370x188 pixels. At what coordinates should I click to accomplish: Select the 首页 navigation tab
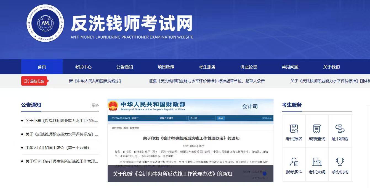tap(42, 67)
